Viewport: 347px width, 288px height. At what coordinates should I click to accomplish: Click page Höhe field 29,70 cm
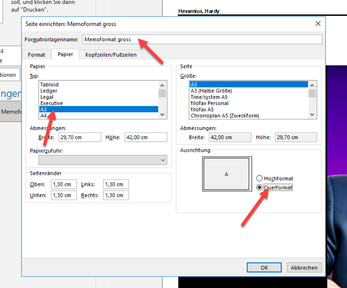[296, 137]
